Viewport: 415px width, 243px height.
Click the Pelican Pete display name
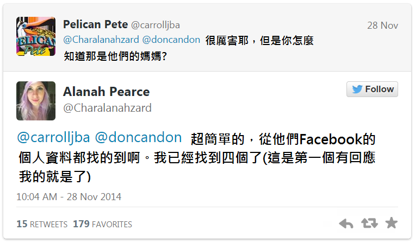pos(96,24)
